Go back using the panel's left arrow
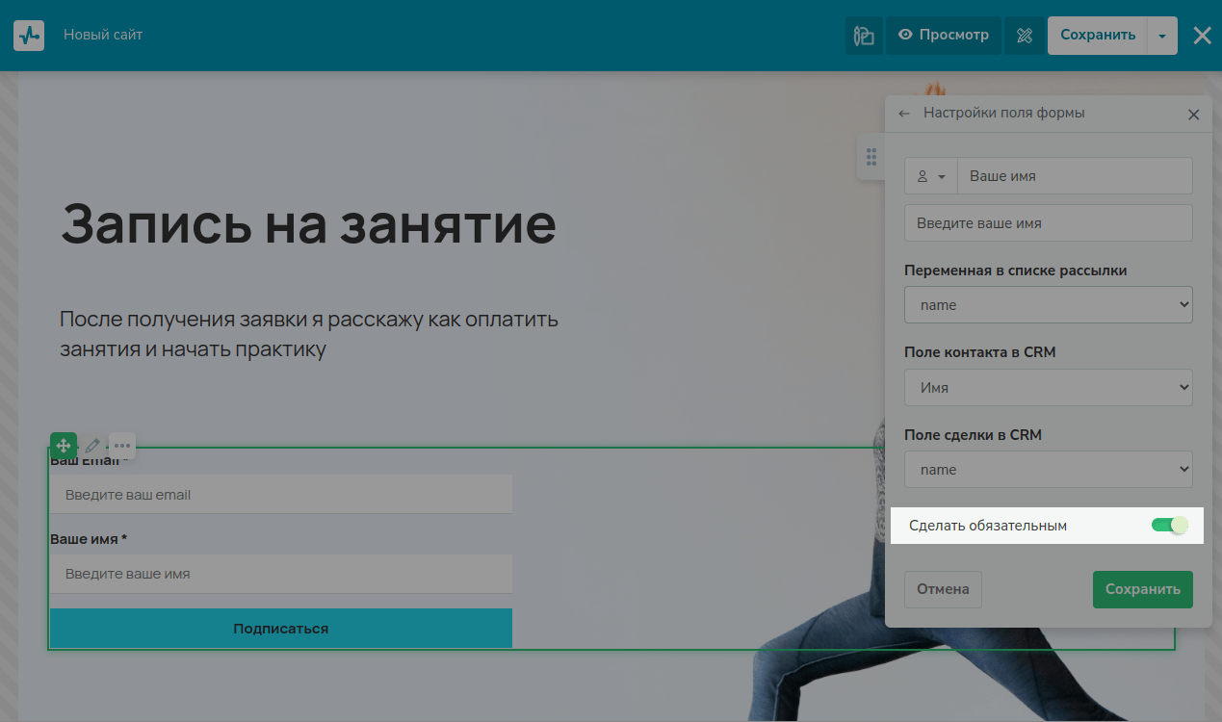Viewport: 1222px width, 722px height. coord(904,114)
